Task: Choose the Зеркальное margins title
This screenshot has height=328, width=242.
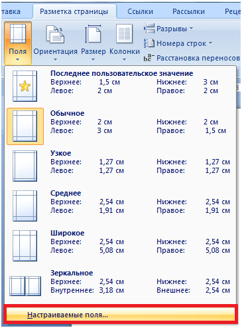Action: click(72, 273)
